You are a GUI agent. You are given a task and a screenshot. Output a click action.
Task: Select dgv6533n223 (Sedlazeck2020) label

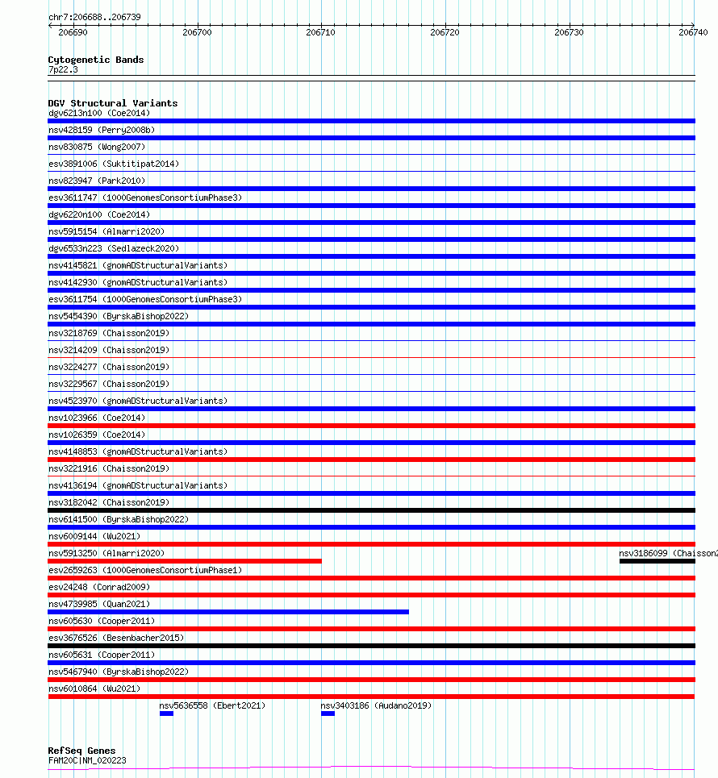[114, 248]
